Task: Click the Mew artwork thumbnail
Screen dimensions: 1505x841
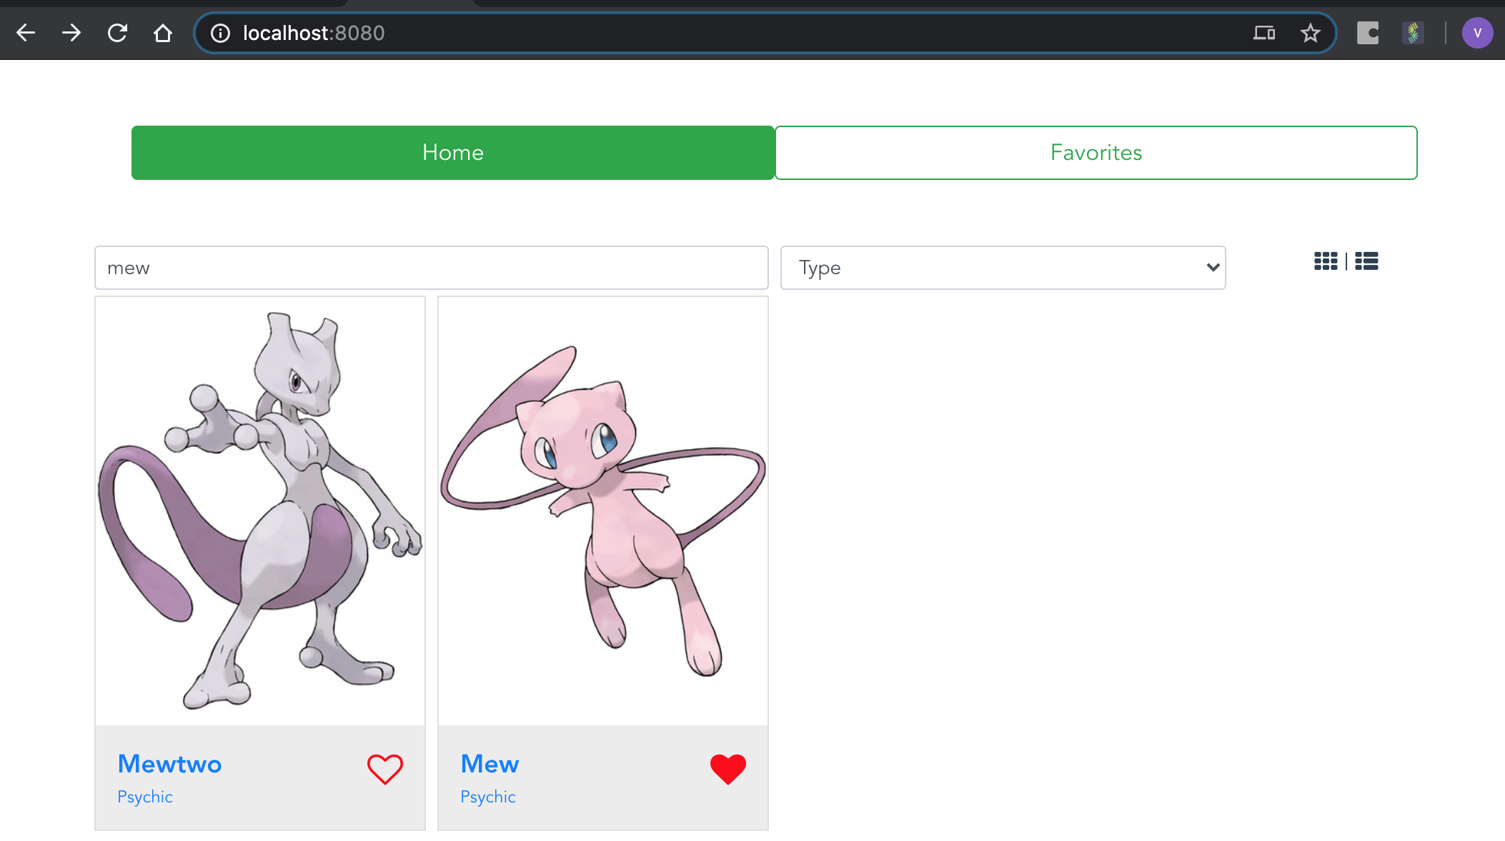Action: (x=603, y=511)
